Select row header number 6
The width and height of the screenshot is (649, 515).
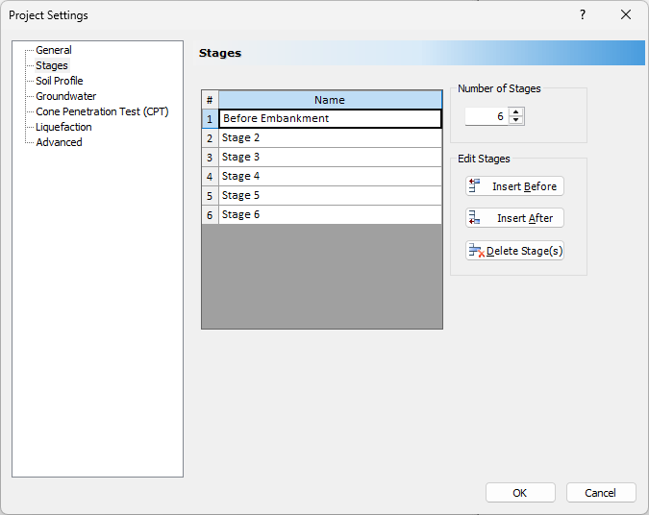pos(210,214)
